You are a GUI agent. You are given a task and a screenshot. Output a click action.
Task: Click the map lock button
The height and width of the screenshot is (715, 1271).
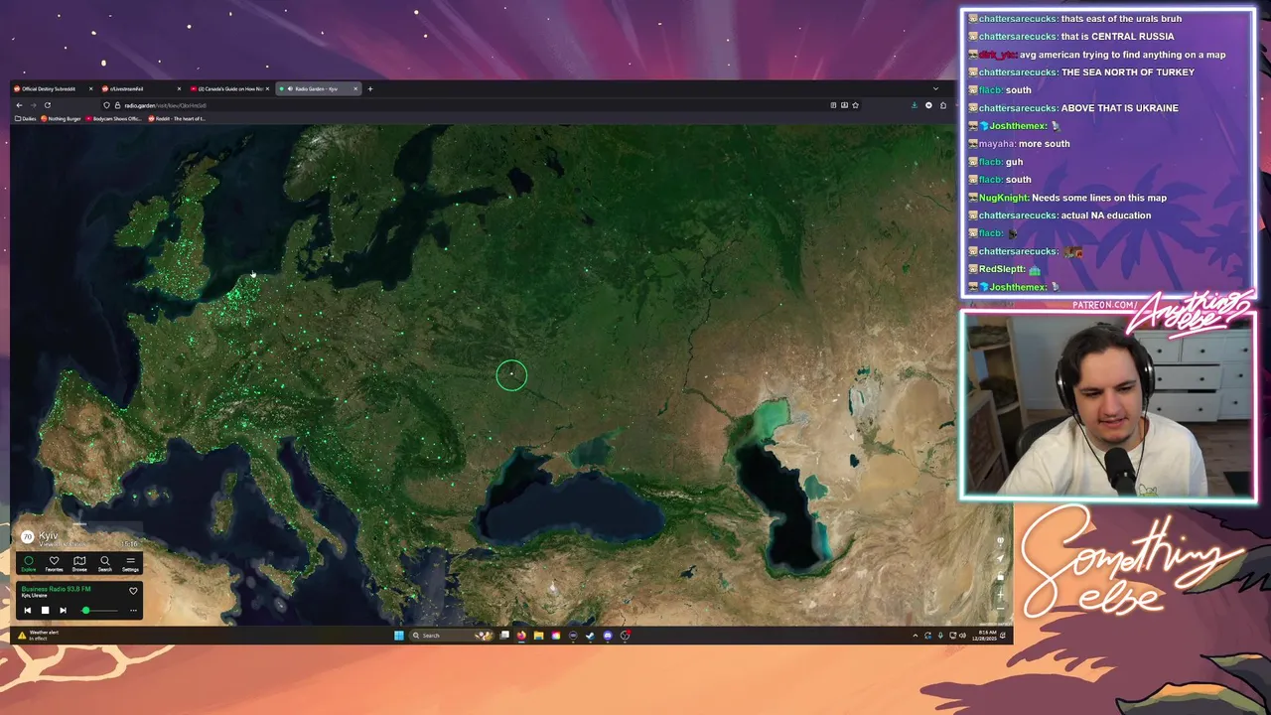pyautogui.click(x=1000, y=577)
